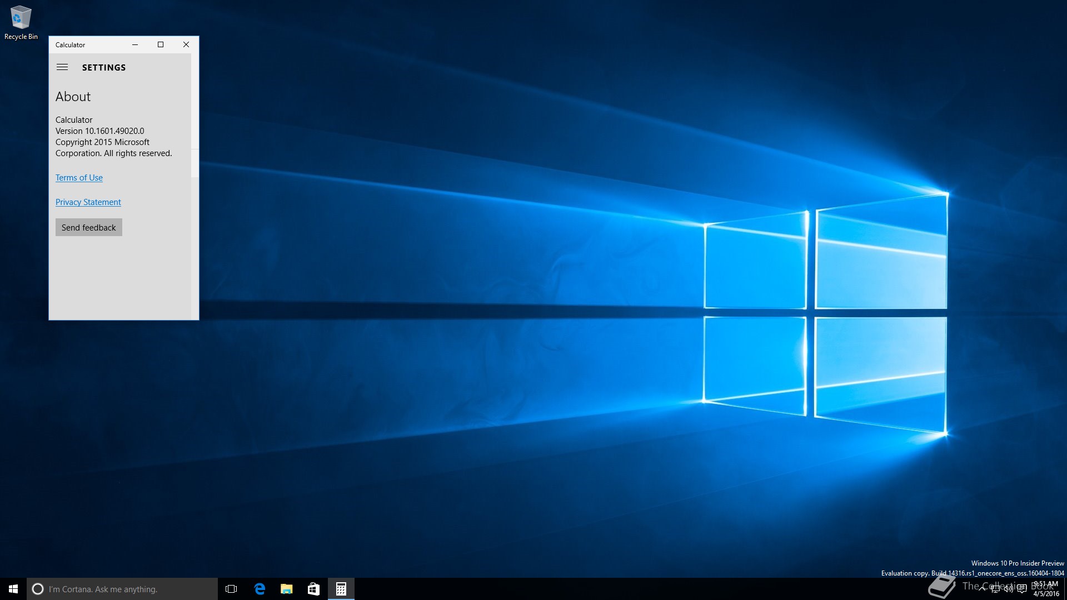The height and width of the screenshot is (600, 1067).
Task: Open Task View from the taskbar
Action: point(231,589)
